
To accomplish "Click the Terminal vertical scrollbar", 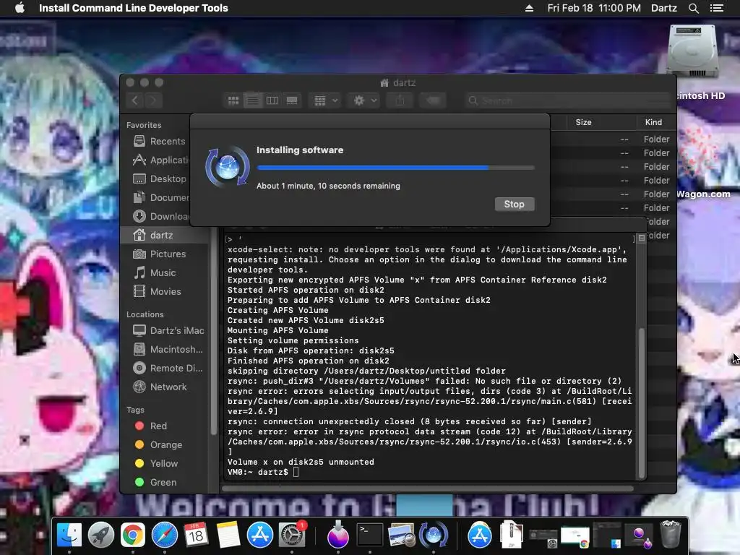I will click(642, 403).
